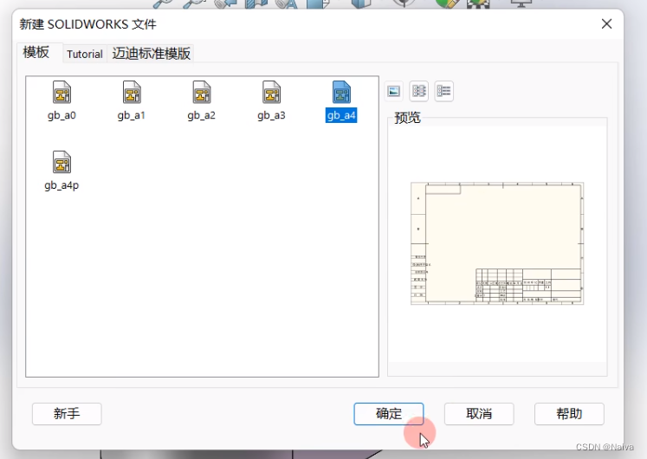Click the drawing sheet preview thumbnail
Screen dimensions: 647x459
tap(497, 243)
